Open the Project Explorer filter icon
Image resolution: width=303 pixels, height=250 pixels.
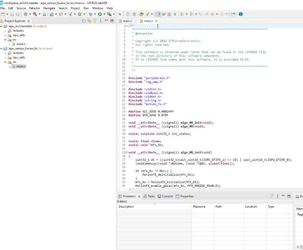click(x=95, y=21)
